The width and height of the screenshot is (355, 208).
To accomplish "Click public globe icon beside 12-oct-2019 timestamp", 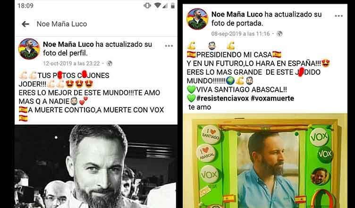I will point(110,63).
